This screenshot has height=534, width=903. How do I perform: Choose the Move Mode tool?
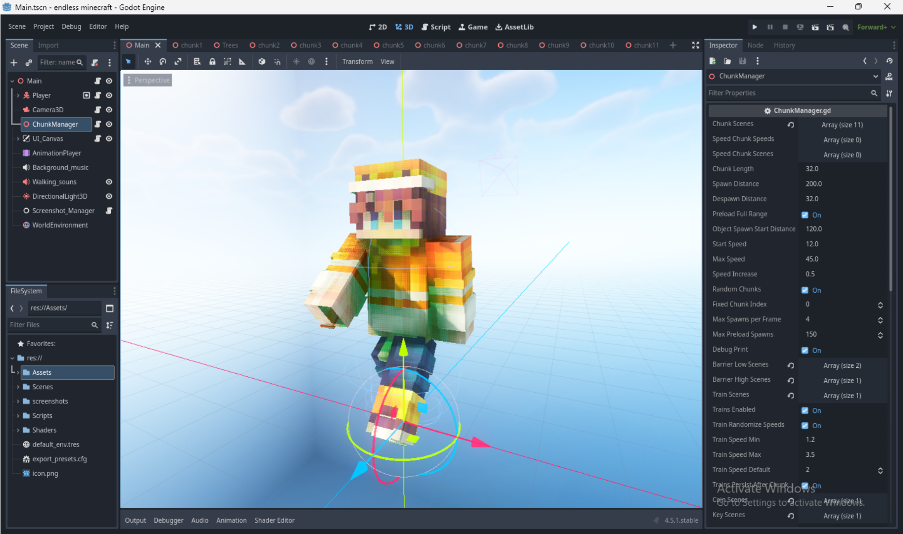147,61
